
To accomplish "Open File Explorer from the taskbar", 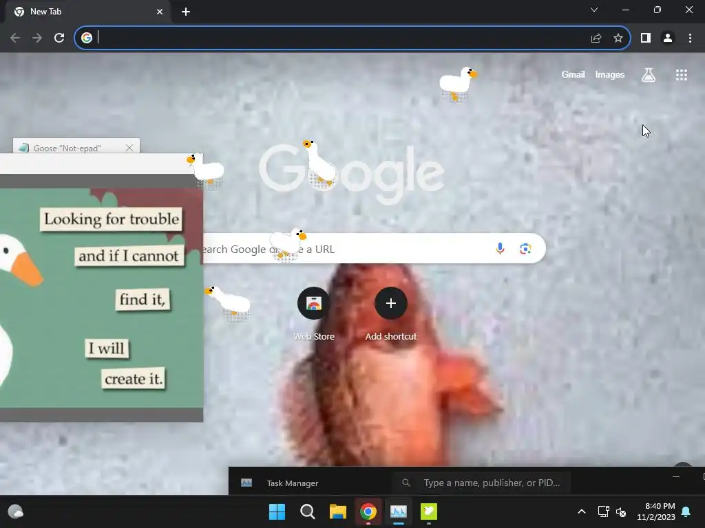I will [x=337, y=511].
